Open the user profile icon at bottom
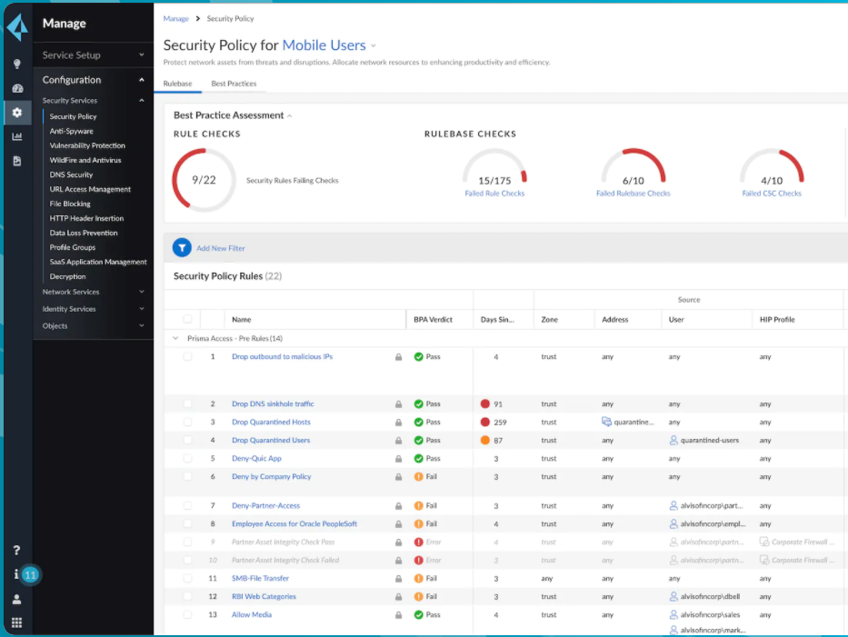848x637 pixels. point(16,599)
